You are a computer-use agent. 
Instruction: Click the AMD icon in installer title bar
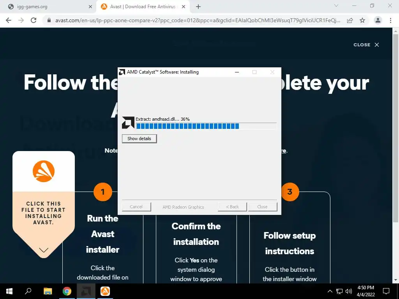tap(122, 72)
